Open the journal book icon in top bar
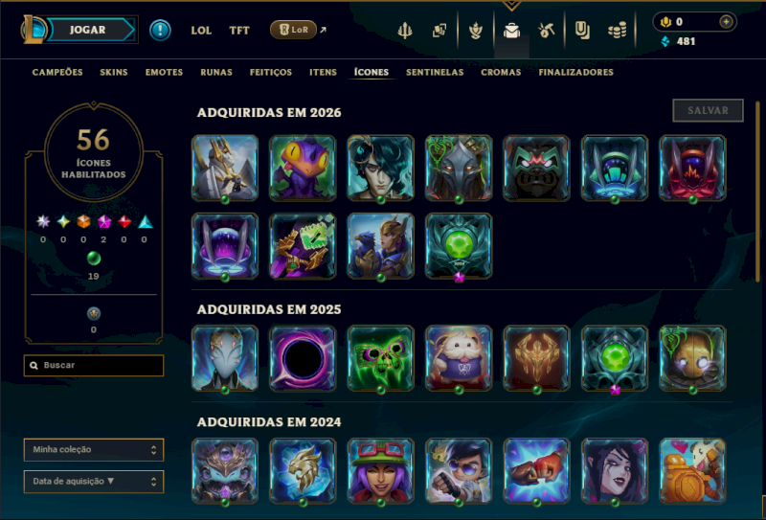Screen dimensions: 766x520 coord(582,31)
